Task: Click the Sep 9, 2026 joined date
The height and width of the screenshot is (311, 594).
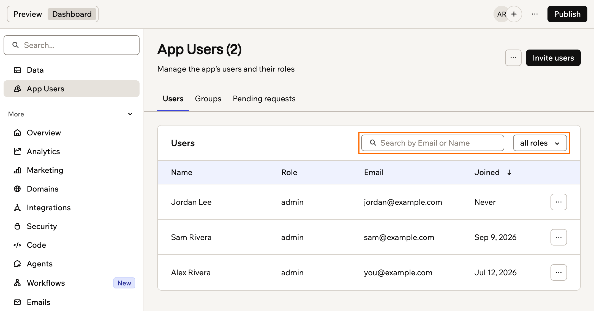Action: pyautogui.click(x=495, y=237)
